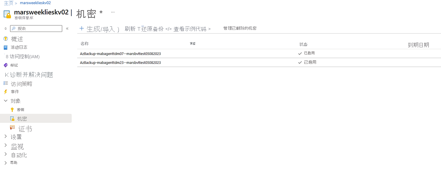The image size is (441, 182).
Task: Click the Keys (密钥) key icon
Action: pyautogui.click(x=12, y=110)
